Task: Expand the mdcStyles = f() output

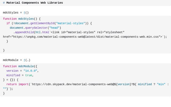Action: pos(16,13)
